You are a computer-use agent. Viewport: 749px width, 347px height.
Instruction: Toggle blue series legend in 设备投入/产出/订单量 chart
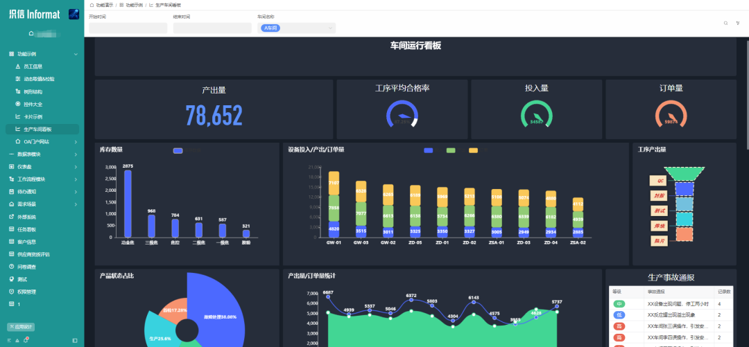click(x=429, y=150)
